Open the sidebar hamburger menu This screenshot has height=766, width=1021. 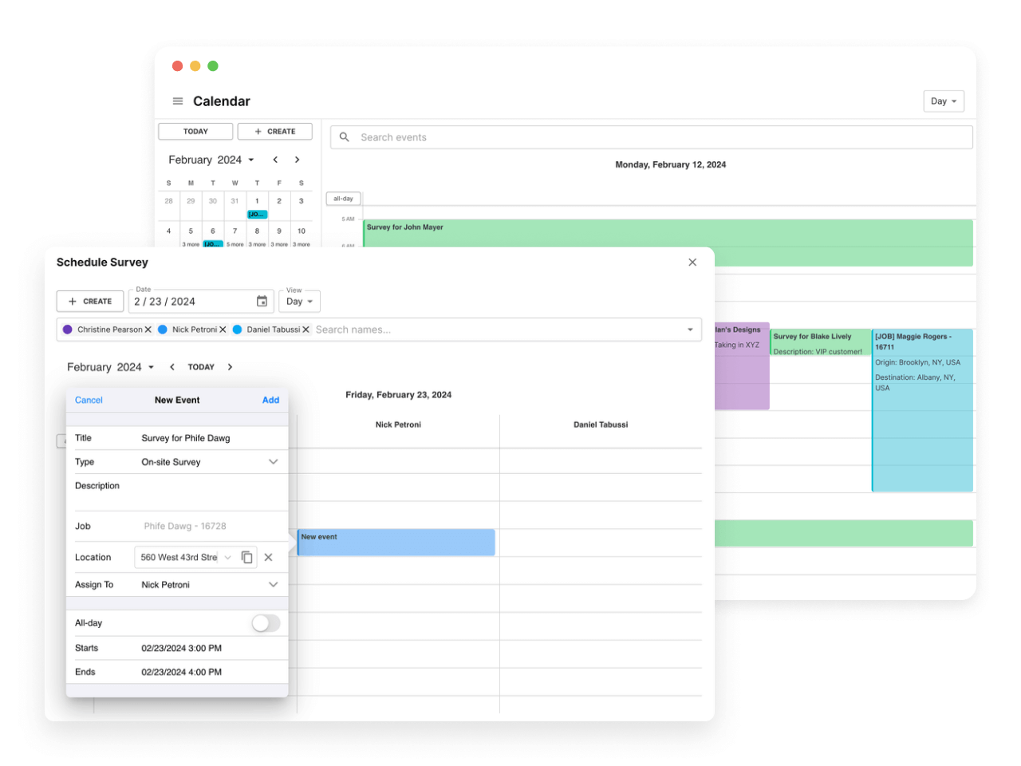coord(177,101)
